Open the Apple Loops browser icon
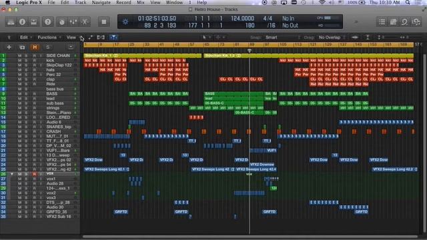This screenshot has width=427, height=240. 405,22
